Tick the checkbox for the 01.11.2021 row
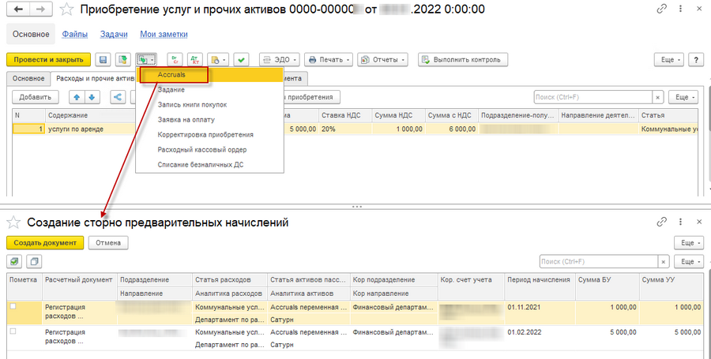The image size is (711, 359). (13, 306)
